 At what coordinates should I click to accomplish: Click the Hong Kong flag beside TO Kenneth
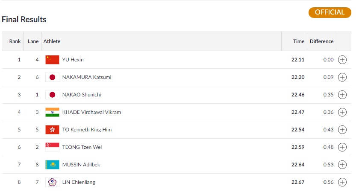(52, 130)
